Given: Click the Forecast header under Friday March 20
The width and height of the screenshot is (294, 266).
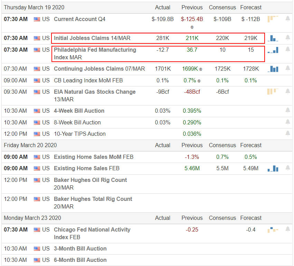Looking at the screenshot, I should click(251, 145).
